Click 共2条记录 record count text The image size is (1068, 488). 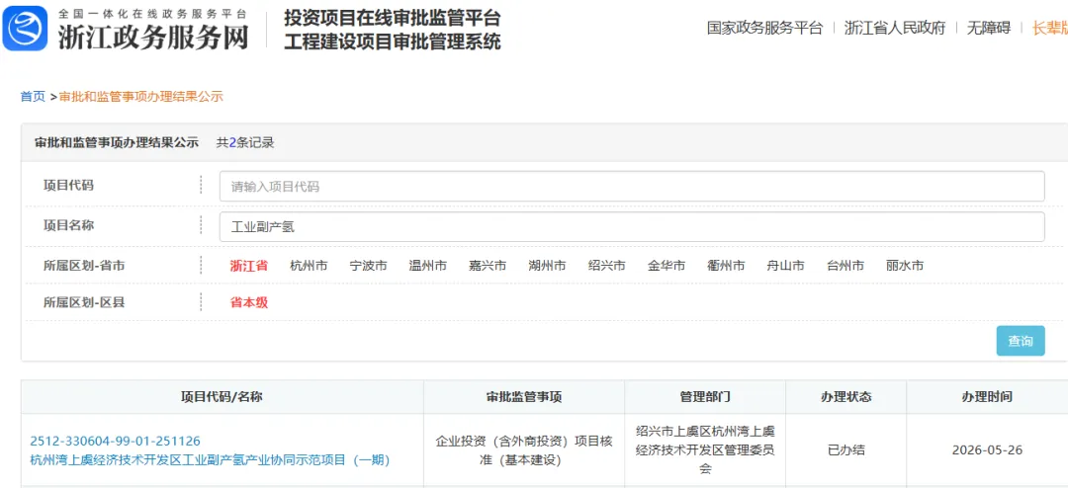pyautogui.click(x=245, y=143)
